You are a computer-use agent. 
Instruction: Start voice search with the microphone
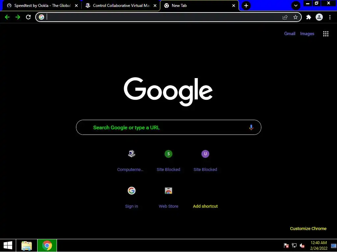(251, 128)
